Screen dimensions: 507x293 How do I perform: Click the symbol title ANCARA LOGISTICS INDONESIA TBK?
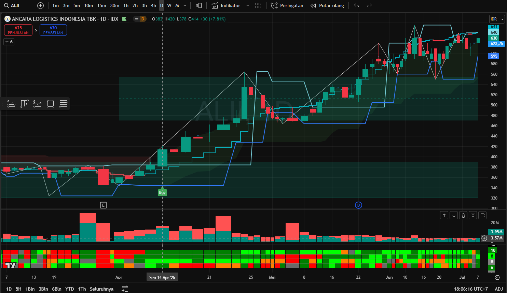click(x=54, y=19)
